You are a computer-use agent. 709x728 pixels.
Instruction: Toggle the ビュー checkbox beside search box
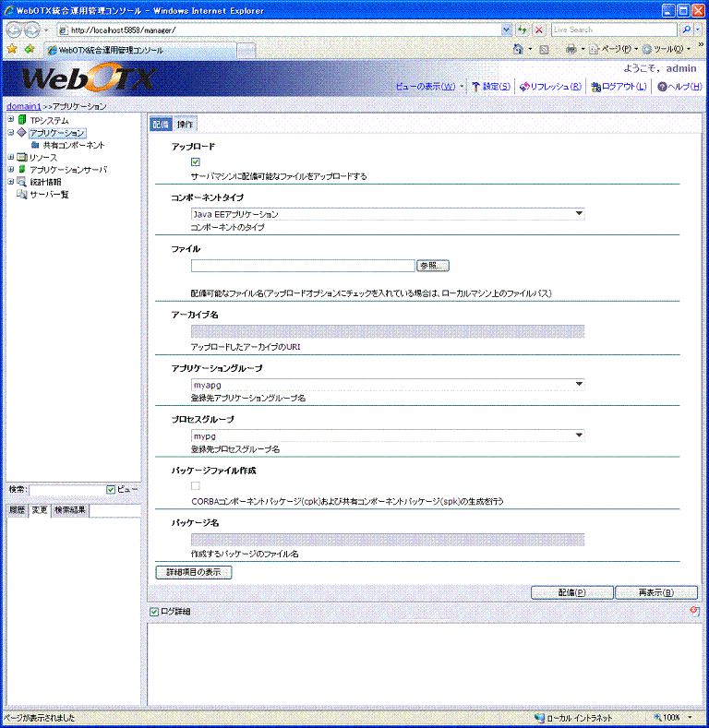pyautogui.click(x=112, y=489)
